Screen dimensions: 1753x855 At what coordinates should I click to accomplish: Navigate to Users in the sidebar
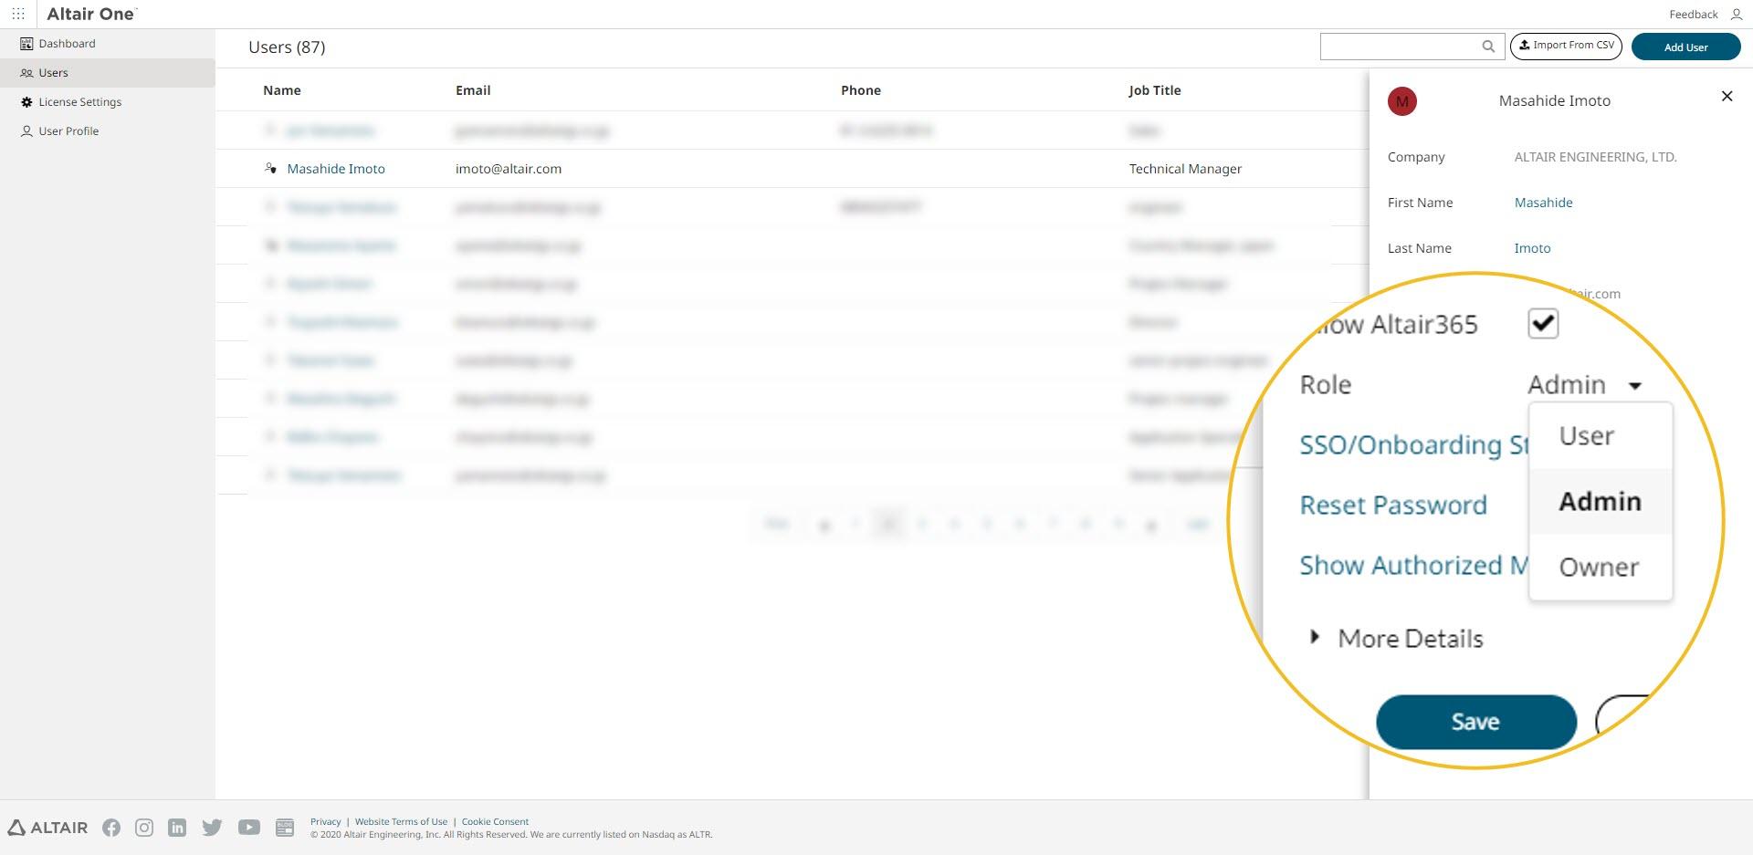click(x=54, y=72)
